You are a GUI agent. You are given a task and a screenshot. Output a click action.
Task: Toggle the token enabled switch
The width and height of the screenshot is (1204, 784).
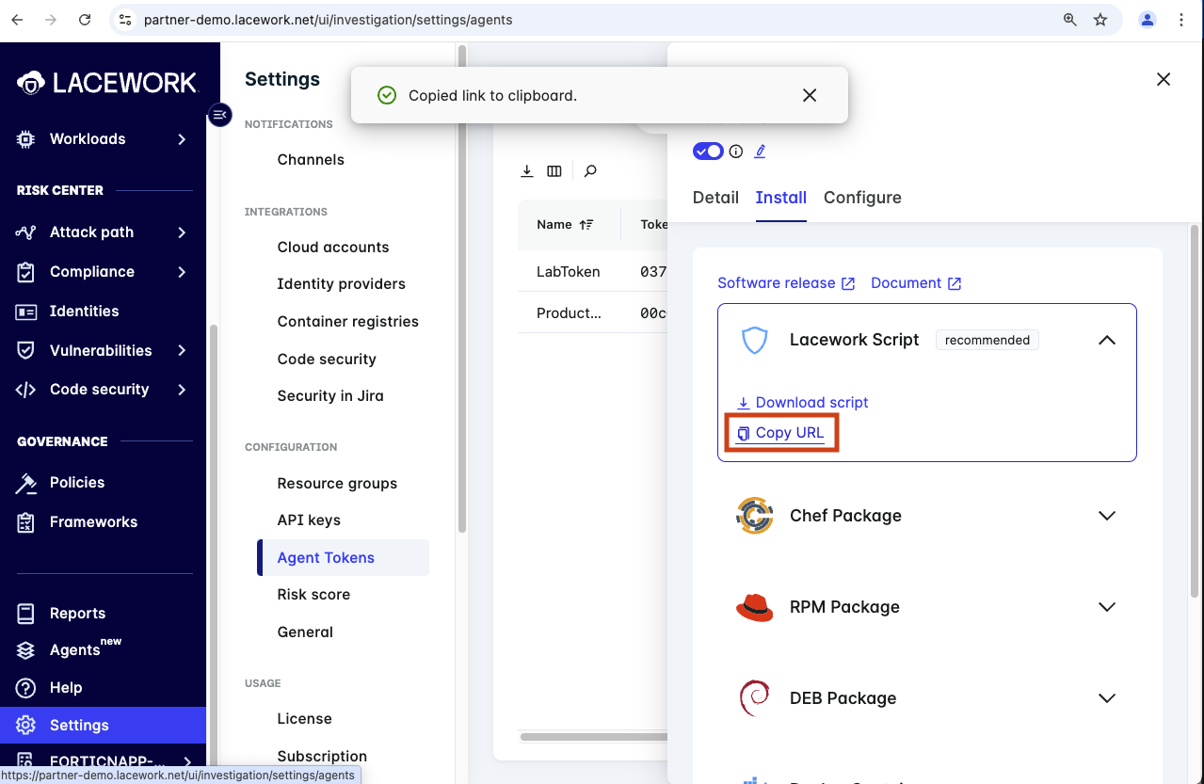(708, 151)
